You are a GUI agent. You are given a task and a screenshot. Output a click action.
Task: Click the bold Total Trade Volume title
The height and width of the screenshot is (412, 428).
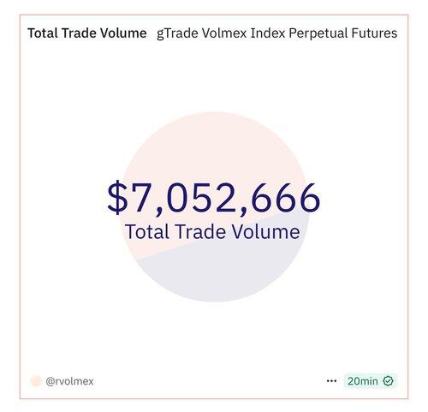coord(87,33)
